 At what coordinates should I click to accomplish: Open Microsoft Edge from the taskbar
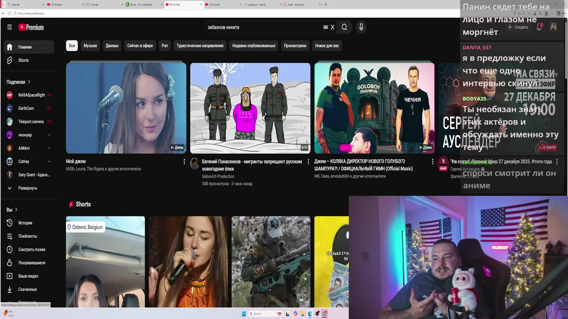coord(310,314)
